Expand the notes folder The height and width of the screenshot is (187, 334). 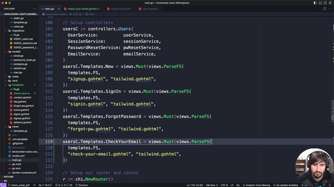(15, 77)
